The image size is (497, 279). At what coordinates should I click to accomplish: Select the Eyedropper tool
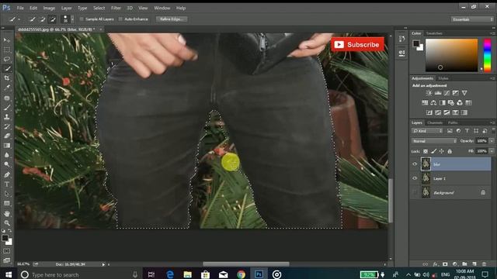tap(7, 88)
